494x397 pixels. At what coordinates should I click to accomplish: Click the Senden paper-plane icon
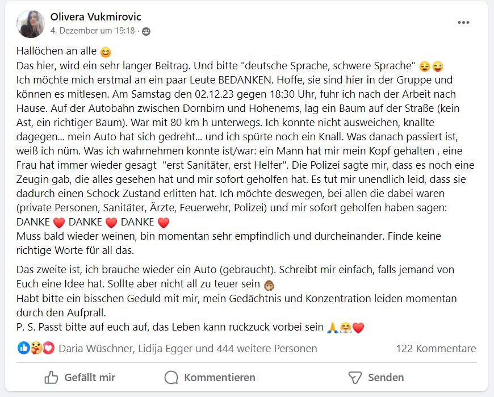(x=355, y=377)
